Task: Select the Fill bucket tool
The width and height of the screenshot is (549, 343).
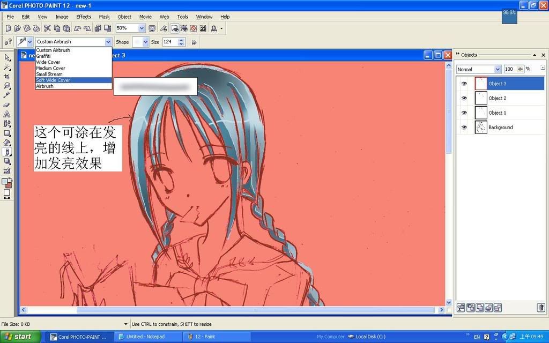Action: click(x=7, y=143)
